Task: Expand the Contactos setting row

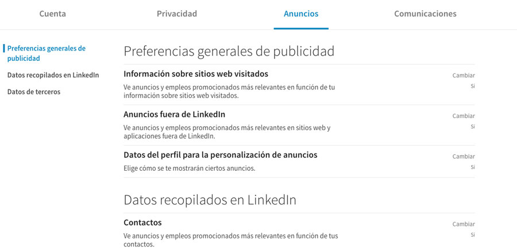Action: click(142, 222)
